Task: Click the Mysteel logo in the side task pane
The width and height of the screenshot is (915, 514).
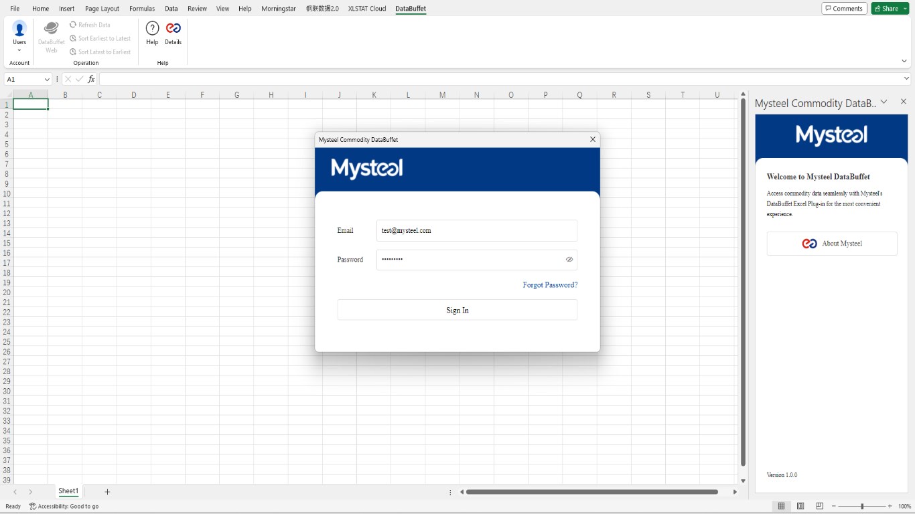Action: point(831,135)
